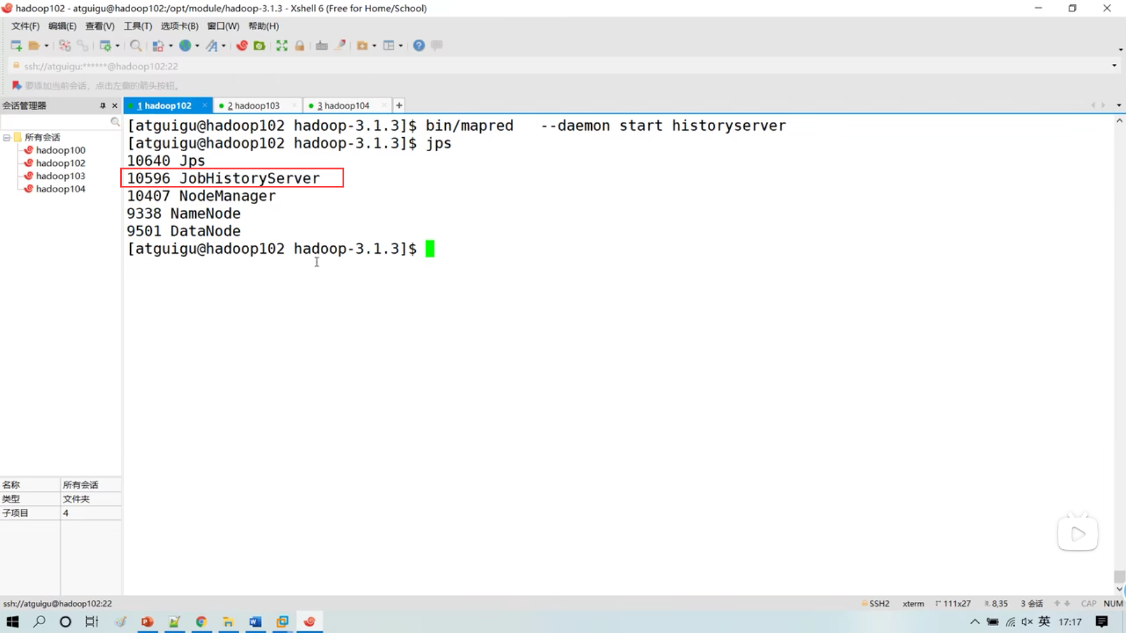The image size is (1126, 633).
Task: Launch Xftp via red swirl icon
Action: [242, 46]
